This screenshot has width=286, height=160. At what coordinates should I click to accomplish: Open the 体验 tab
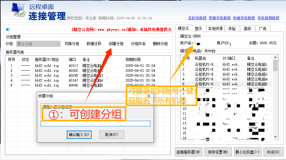[x=232, y=29]
